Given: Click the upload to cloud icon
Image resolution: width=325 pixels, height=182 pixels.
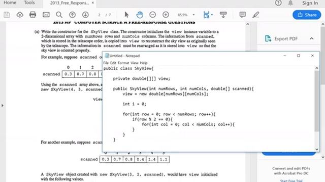Looking at the screenshot, I should (x=20, y=15).
